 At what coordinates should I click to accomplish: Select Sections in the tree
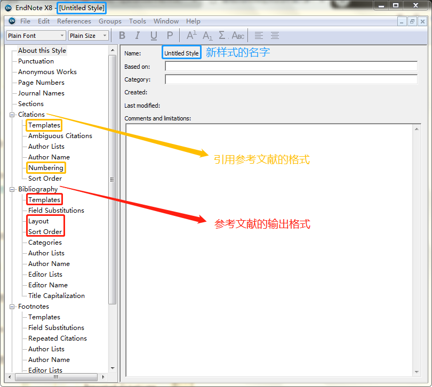point(31,104)
